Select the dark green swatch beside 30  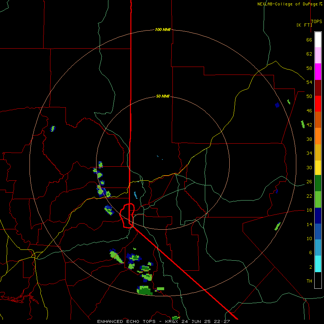pos(318,183)
